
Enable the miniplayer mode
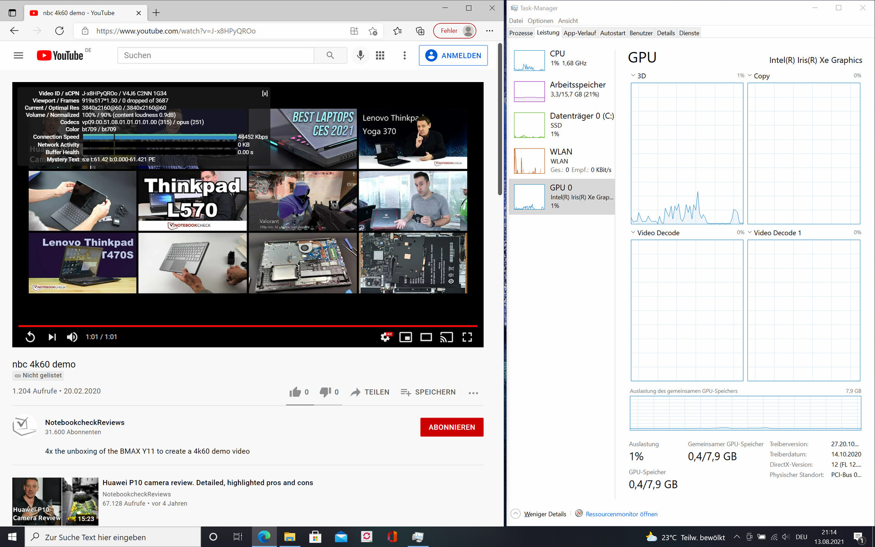(x=405, y=337)
